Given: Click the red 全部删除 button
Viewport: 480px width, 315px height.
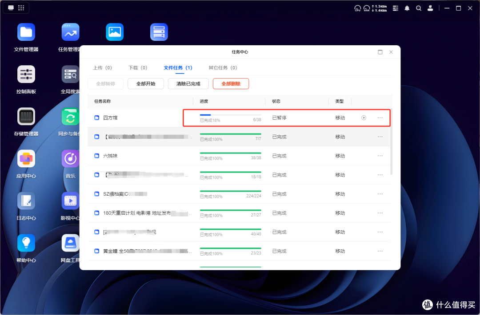Looking at the screenshot, I should click(x=231, y=84).
